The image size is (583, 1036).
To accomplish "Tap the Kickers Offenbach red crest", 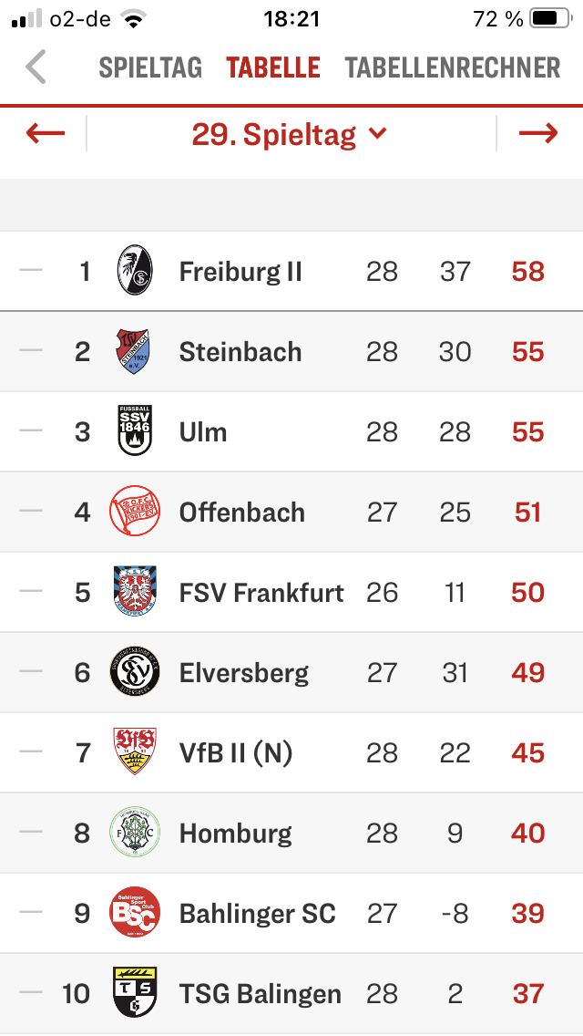I will [135, 511].
